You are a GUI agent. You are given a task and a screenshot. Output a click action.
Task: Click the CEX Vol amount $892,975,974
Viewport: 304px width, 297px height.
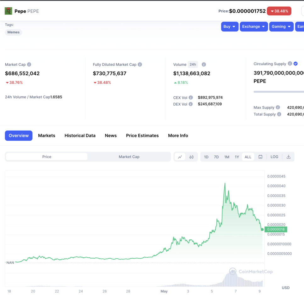coord(210,97)
